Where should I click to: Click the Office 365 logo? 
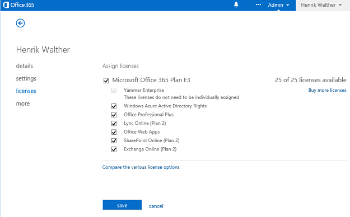click(x=18, y=5)
